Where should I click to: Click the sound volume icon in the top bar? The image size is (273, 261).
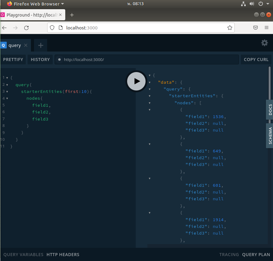[x=252, y=4]
